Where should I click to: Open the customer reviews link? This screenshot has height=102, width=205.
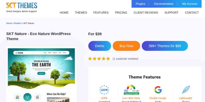pyautogui.click(x=125, y=59)
